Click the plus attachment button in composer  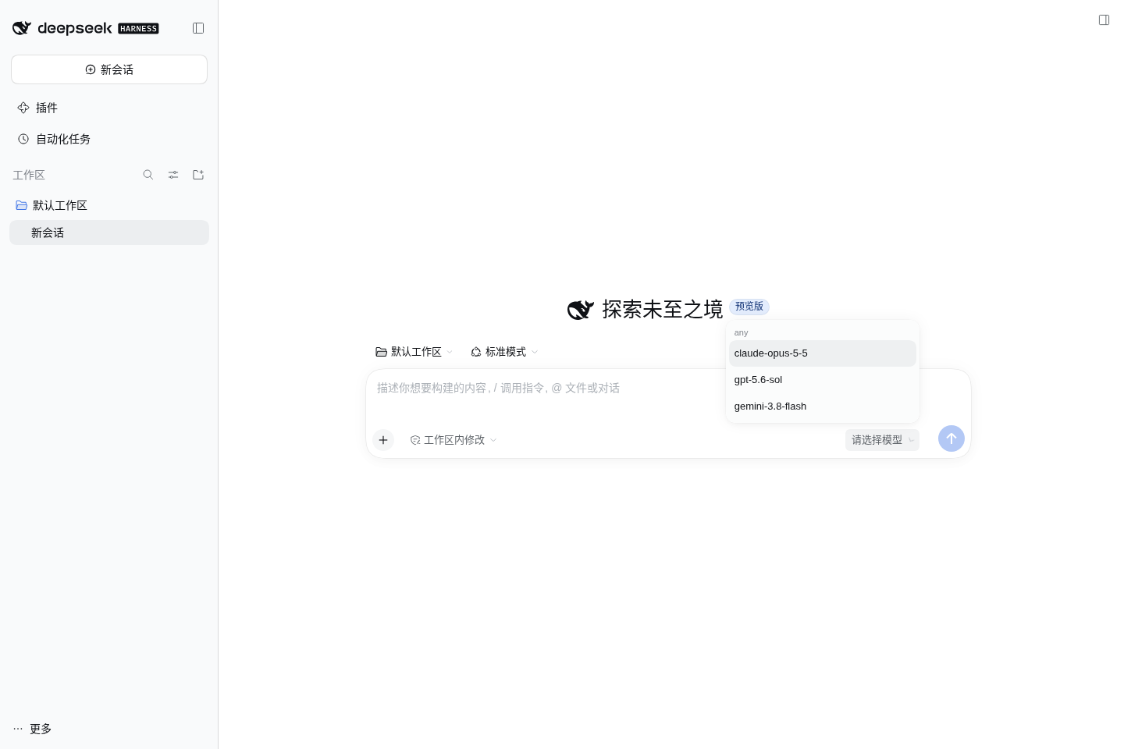[383, 440]
